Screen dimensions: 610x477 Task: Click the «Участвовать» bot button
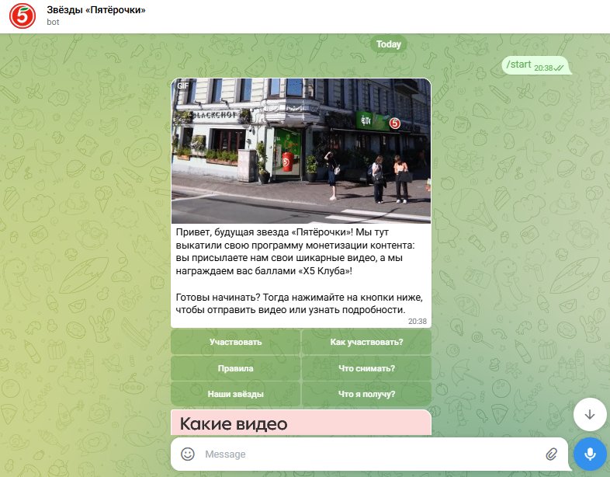click(235, 343)
